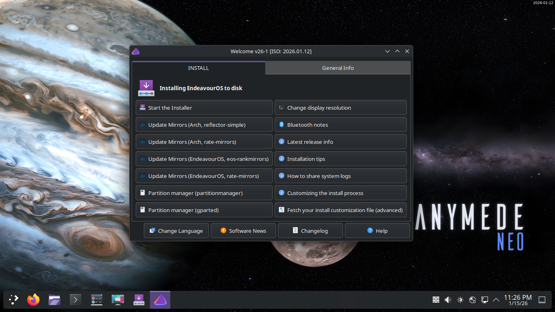View the Changelog
The width and height of the screenshot is (555, 312).
(x=310, y=231)
